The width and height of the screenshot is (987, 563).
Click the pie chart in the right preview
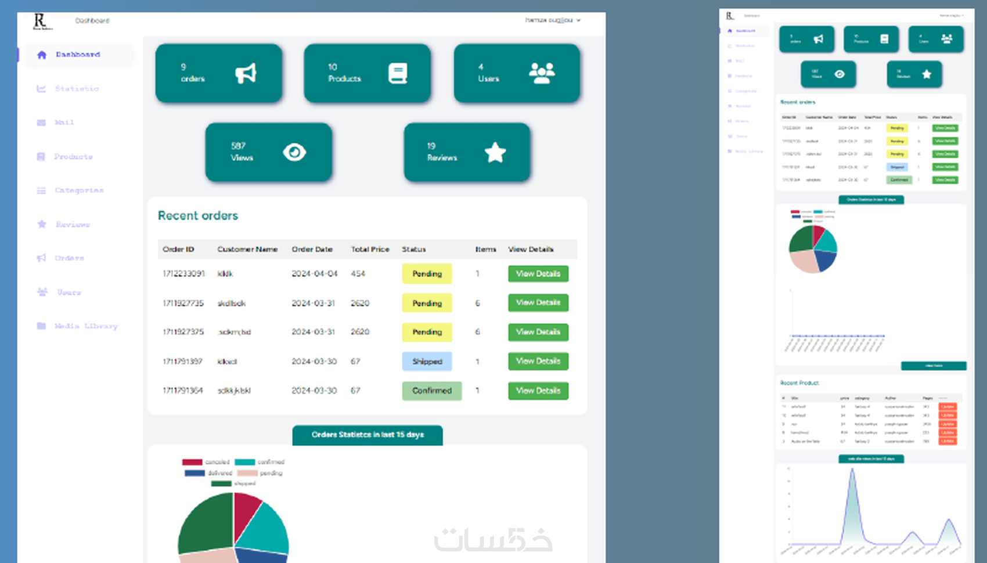813,249
